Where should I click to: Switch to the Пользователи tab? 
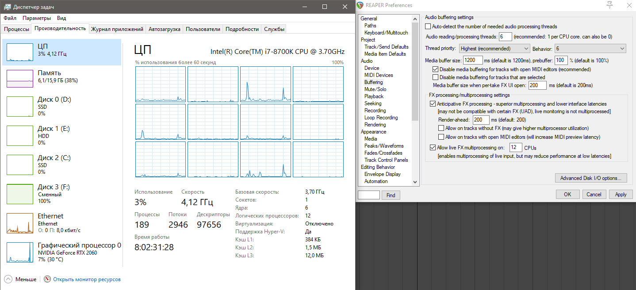[203, 29]
